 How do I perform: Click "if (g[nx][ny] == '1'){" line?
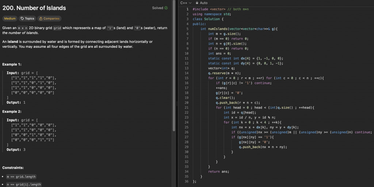pyautogui.click(x=253, y=137)
